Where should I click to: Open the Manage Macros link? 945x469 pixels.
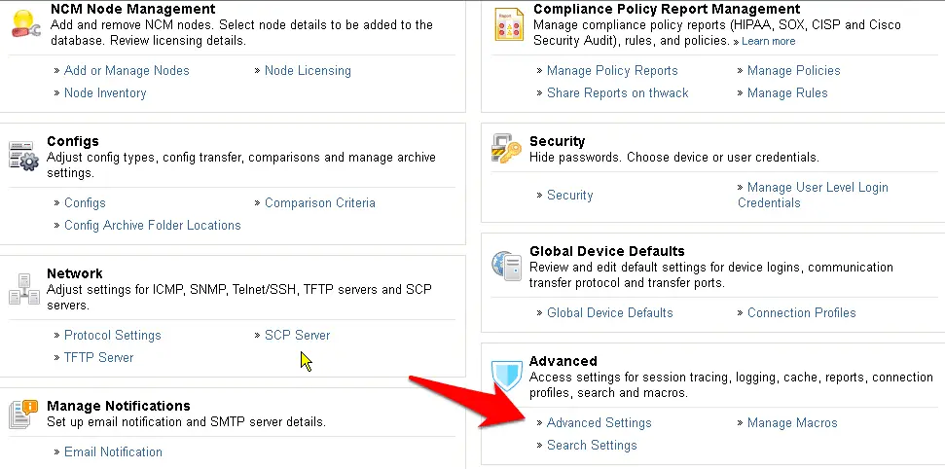(x=792, y=423)
